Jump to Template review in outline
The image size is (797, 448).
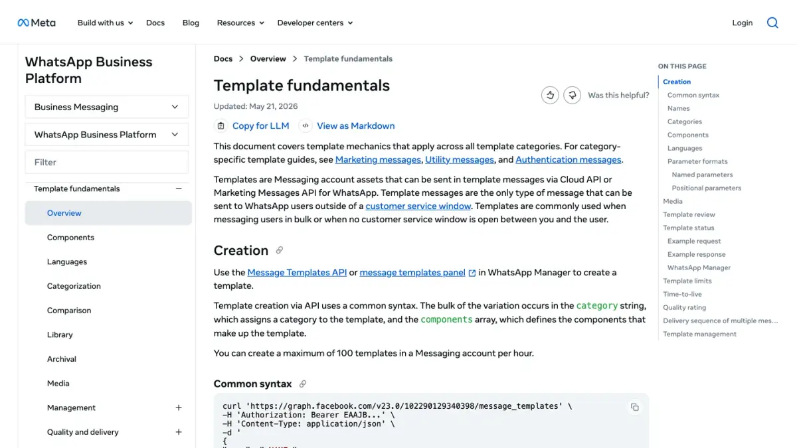click(689, 214)
